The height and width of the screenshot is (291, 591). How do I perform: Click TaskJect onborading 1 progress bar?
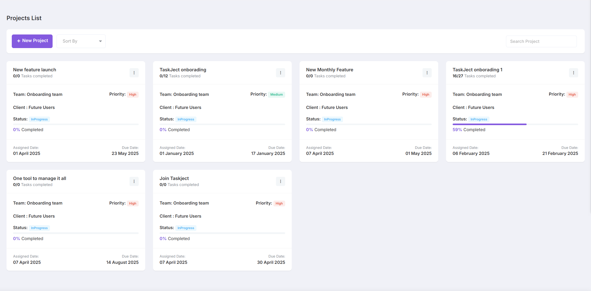[x=515, y=124]
